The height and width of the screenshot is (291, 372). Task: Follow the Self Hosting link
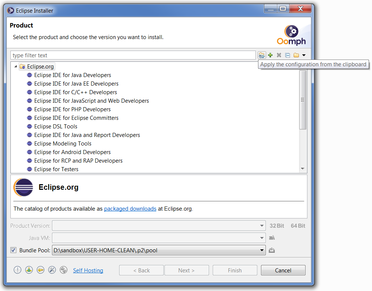[x=88, y=270]
